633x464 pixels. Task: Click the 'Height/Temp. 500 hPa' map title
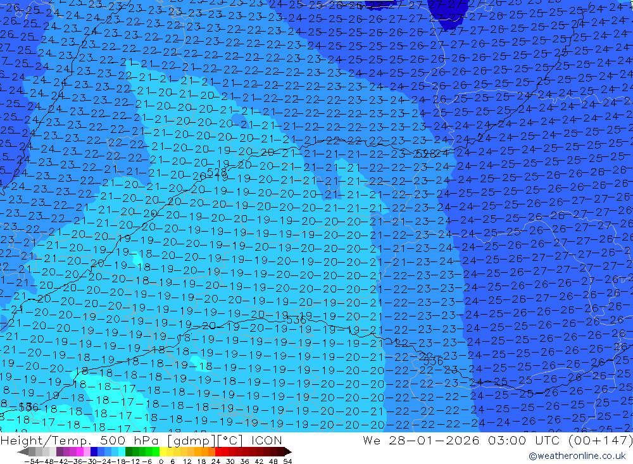point(80,441)
